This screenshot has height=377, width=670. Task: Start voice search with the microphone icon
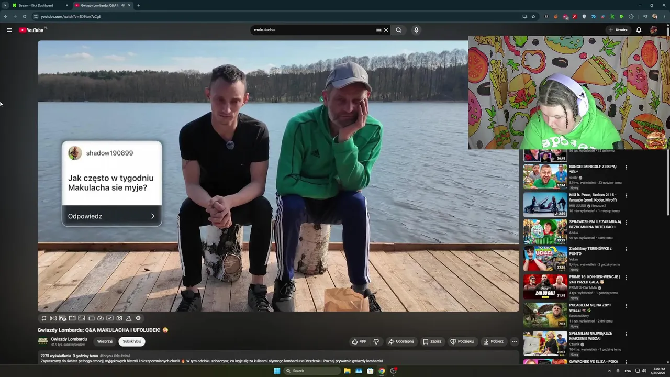point(416,30)
